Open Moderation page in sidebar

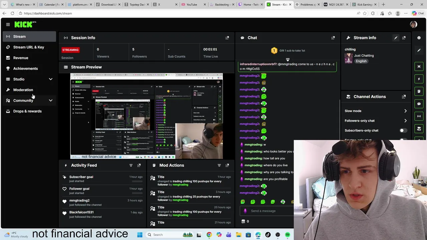click(29, 90)
